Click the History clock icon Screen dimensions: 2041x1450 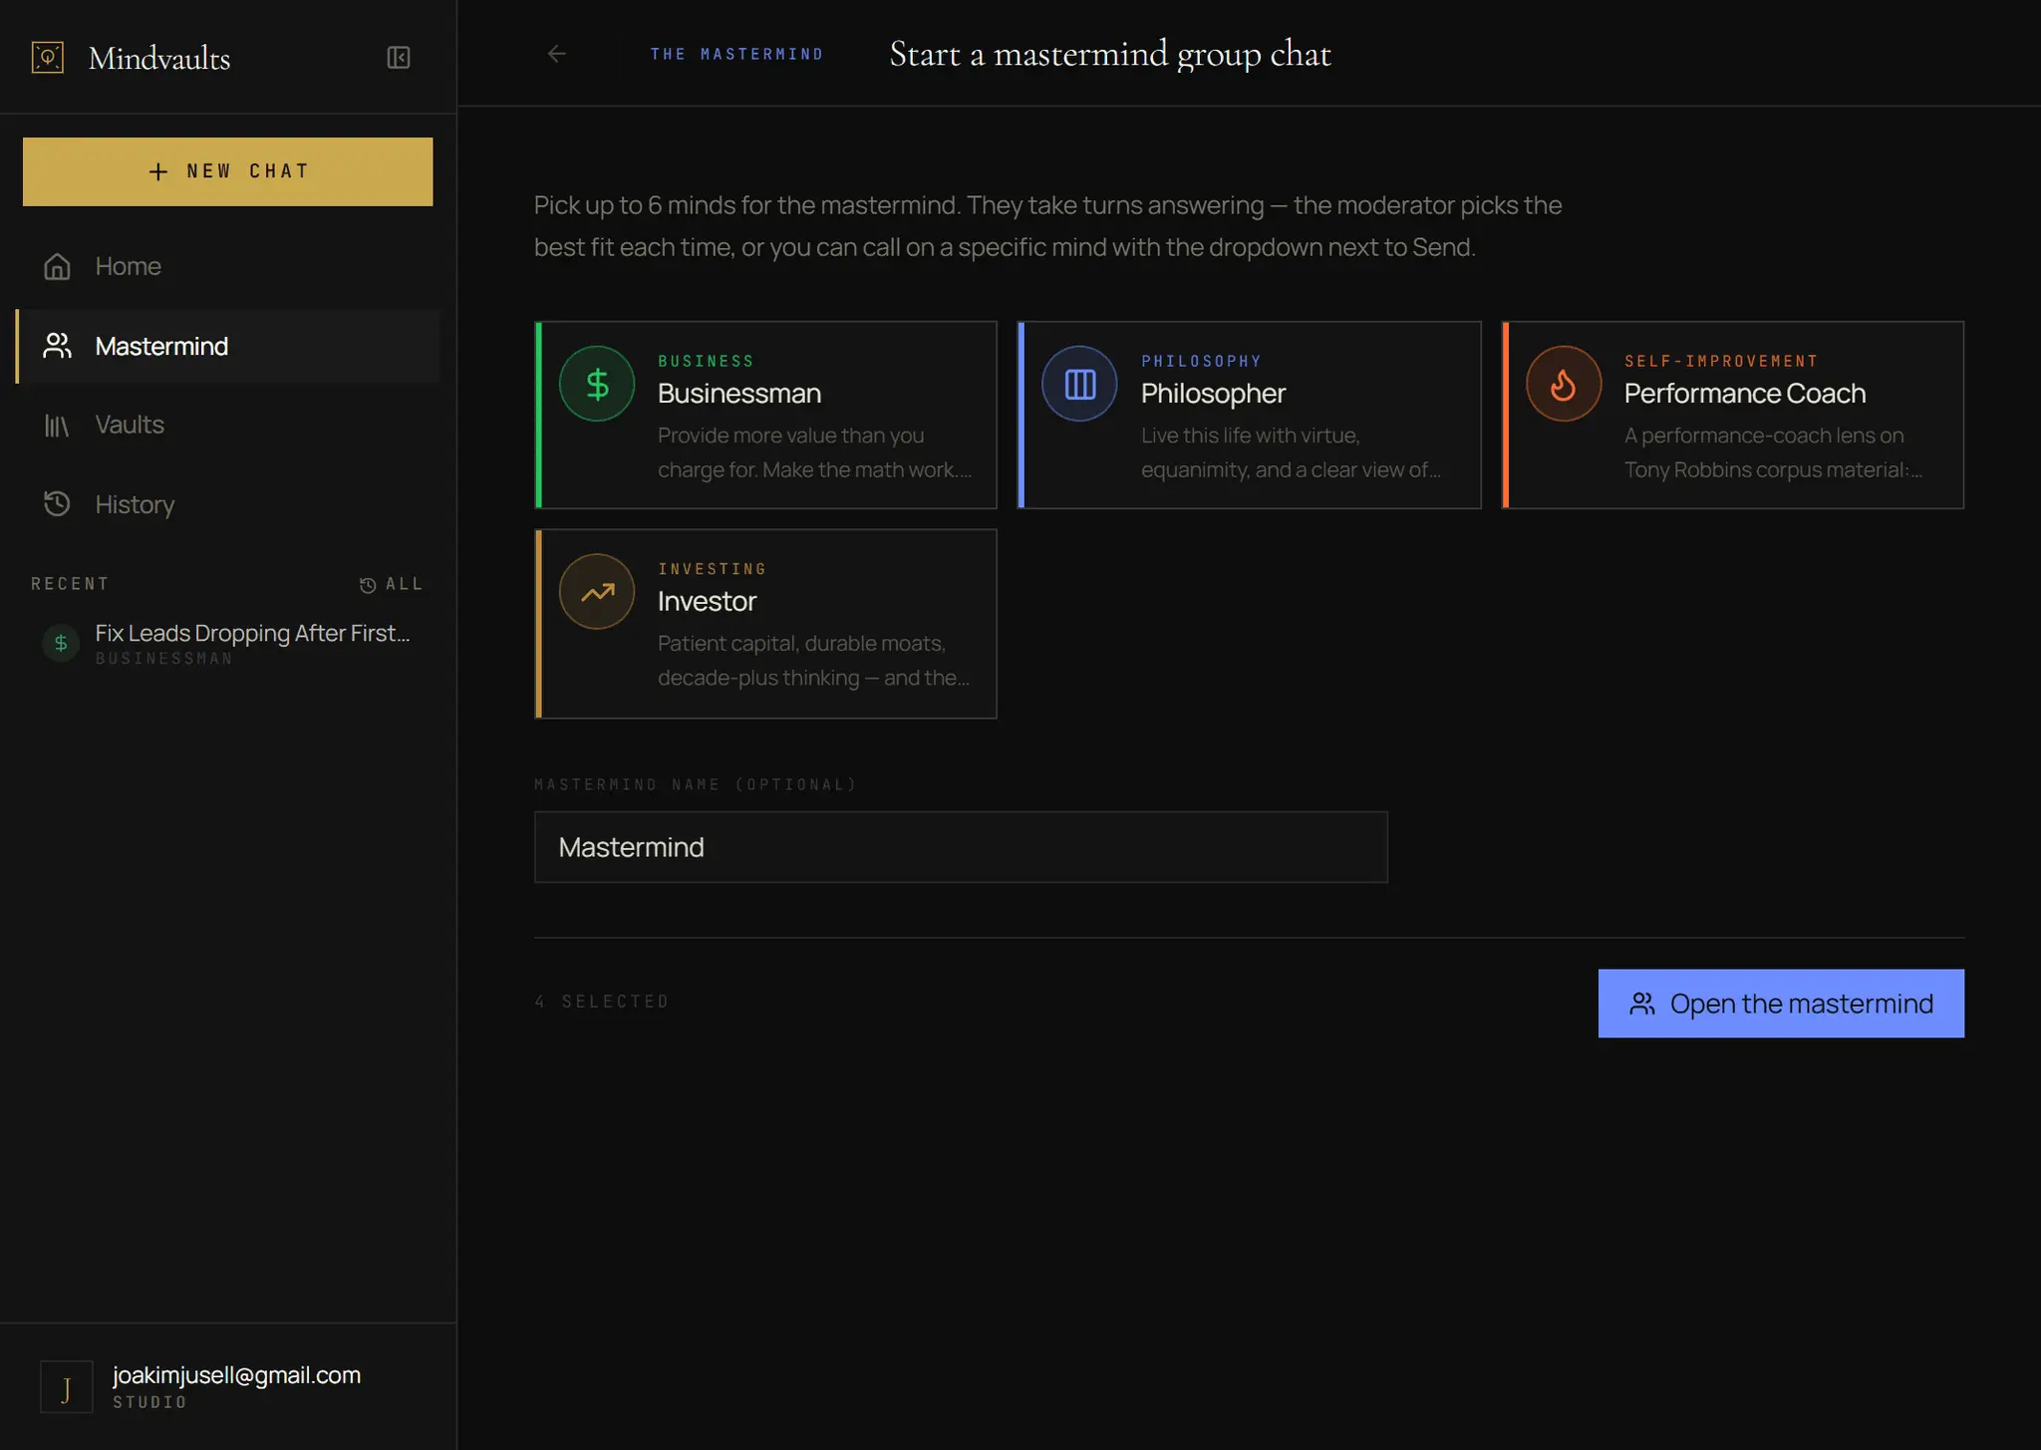tap(57, 504)
